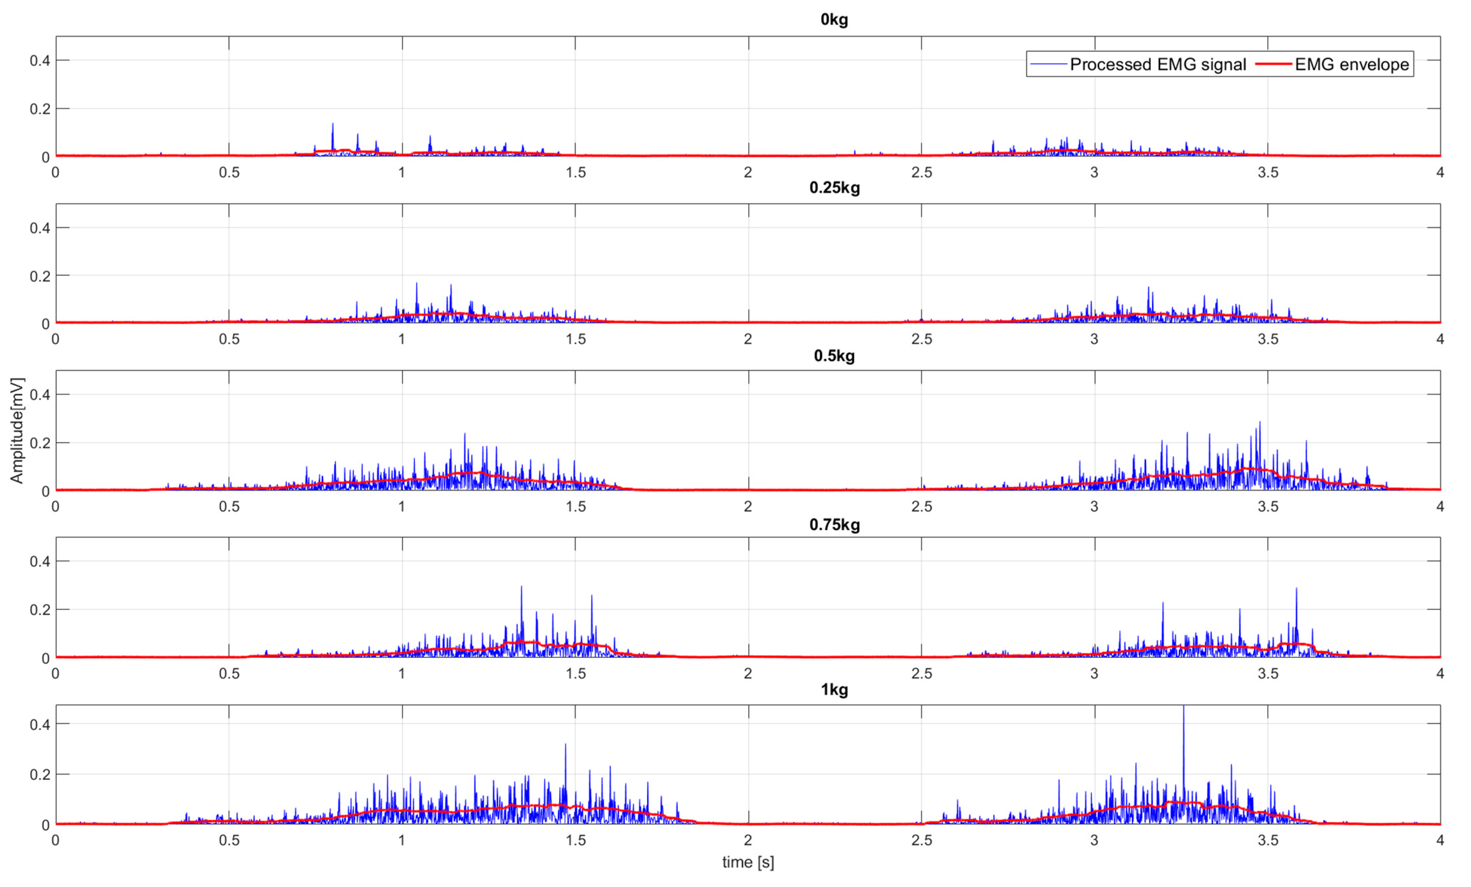The image size is (1471, 887).
Task: Click the 0.75kg subplot title
Action: pyautogui.click(x=834, y=525)
